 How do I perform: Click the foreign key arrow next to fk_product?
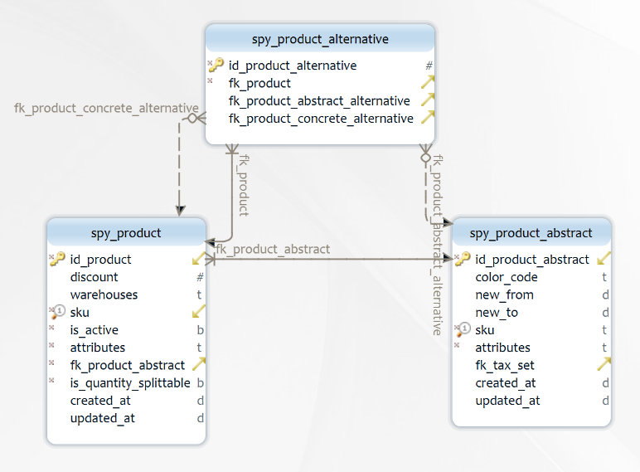pyautogui.click(x=428, y=82)
